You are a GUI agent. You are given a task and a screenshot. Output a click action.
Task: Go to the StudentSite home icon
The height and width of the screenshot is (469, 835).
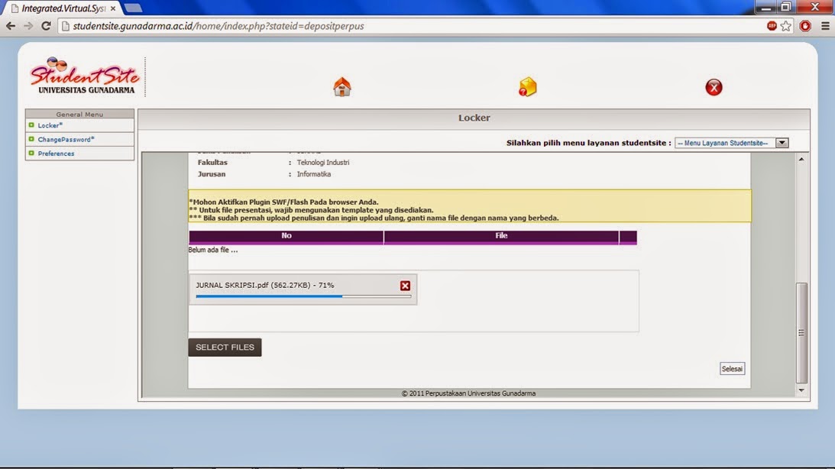click(x=342, y=87)
